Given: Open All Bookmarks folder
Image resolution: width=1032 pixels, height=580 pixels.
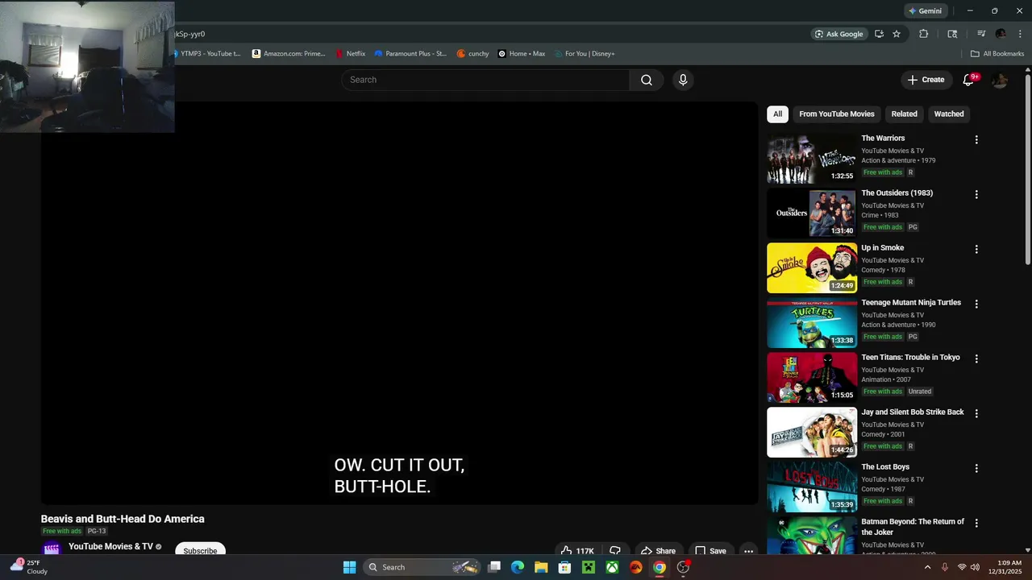Looking at the screenshot, I should (x=997, y=54).
